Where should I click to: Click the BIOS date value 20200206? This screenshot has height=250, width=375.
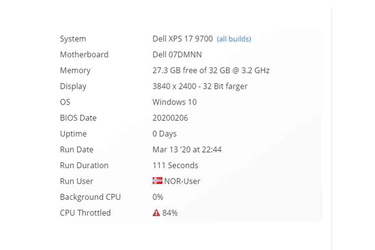170,118
